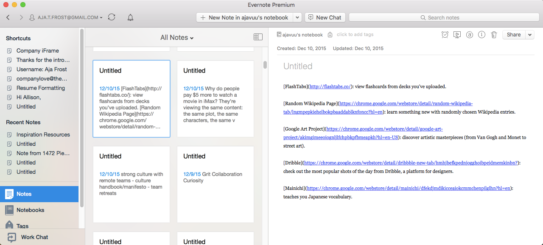Screen dimensions: 543x245
Task: Click note icon beside Resume Formatting
Action: (x=9, y=88)
